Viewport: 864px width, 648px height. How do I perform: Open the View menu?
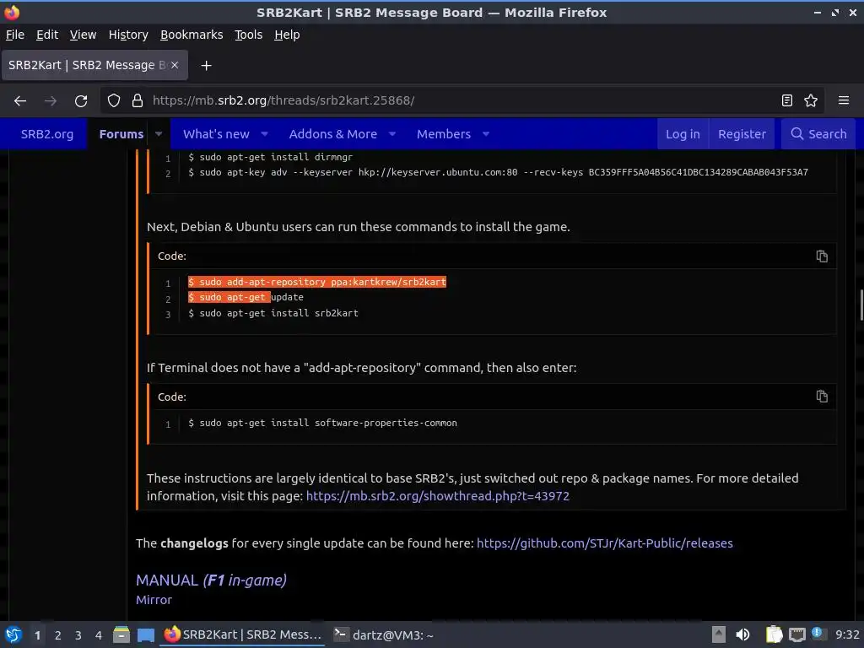[84, 35]
